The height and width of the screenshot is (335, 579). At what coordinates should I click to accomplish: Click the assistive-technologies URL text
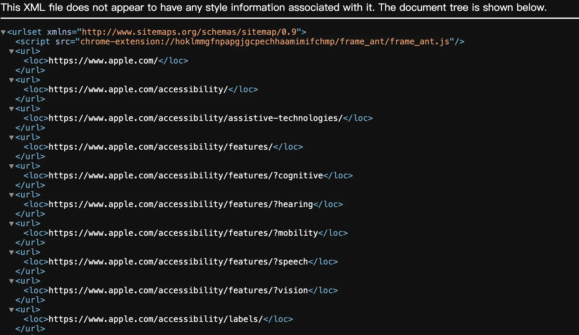click(x=196, y=118)
